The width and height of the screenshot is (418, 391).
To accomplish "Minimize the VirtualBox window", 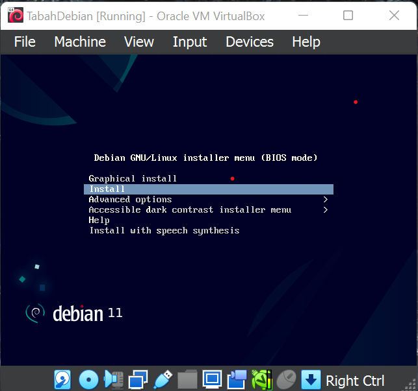I will click(303, 16).
